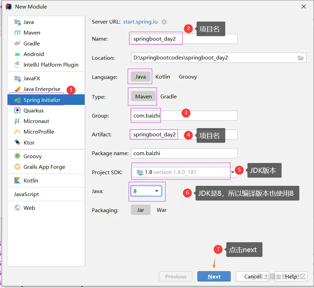Screen dimensions: 314x288
Task: Select MicroProfile module type
Action: (x=46, y=132)
